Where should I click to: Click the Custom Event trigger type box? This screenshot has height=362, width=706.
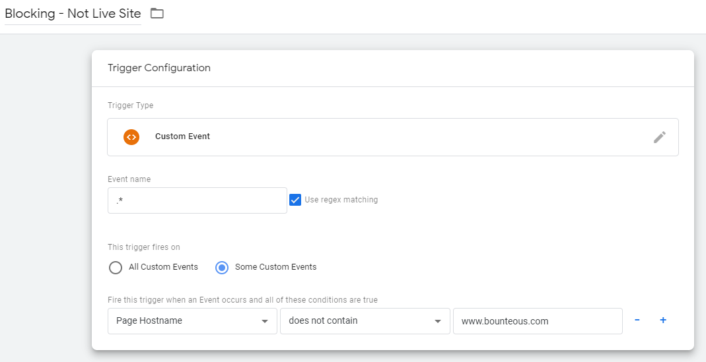tap(392, 137)
